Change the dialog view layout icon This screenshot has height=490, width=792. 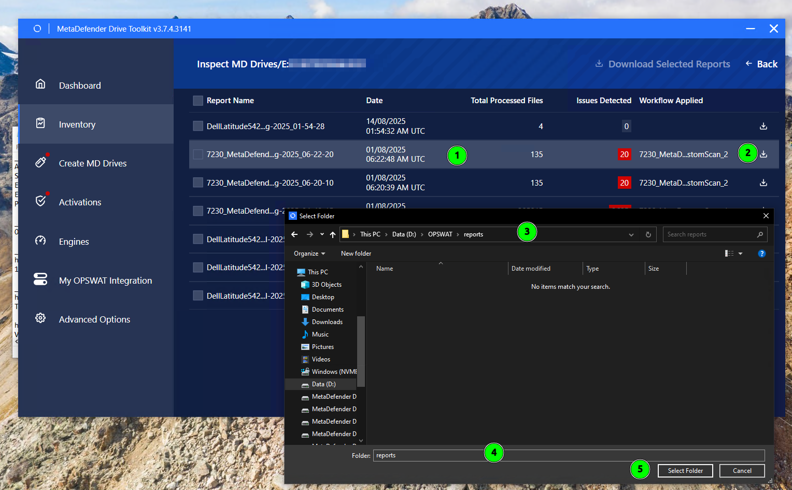coord(729,254)
